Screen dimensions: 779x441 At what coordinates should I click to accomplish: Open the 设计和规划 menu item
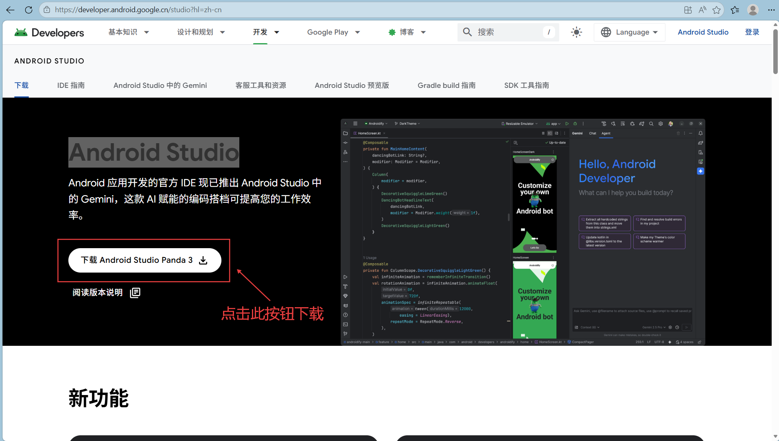[195, 32]
